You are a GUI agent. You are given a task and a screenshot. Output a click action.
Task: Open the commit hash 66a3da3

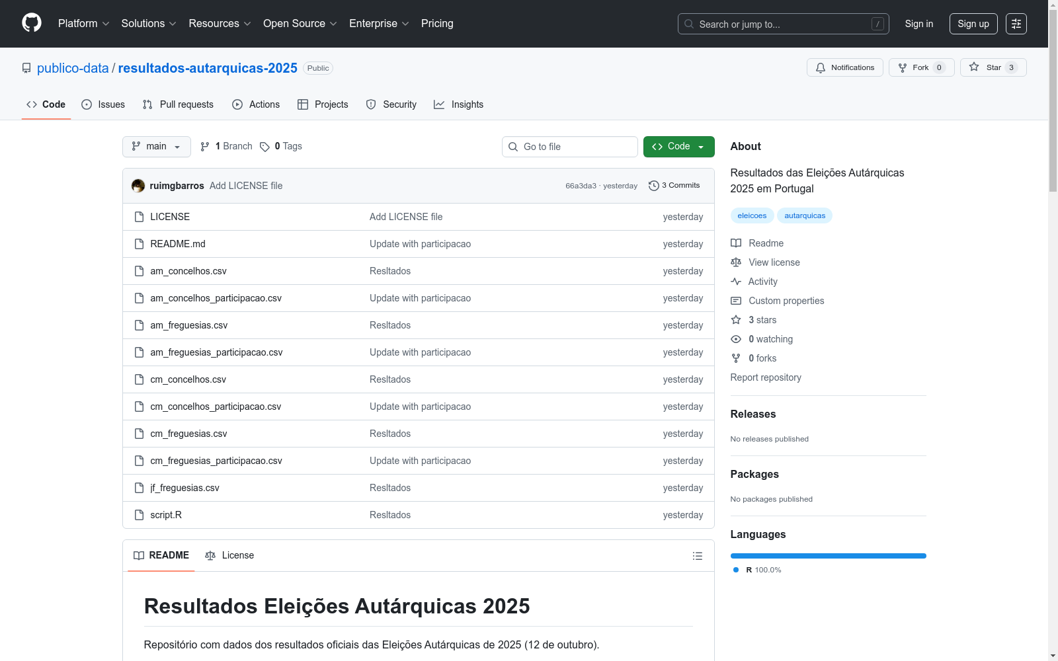tap(581, 186)
